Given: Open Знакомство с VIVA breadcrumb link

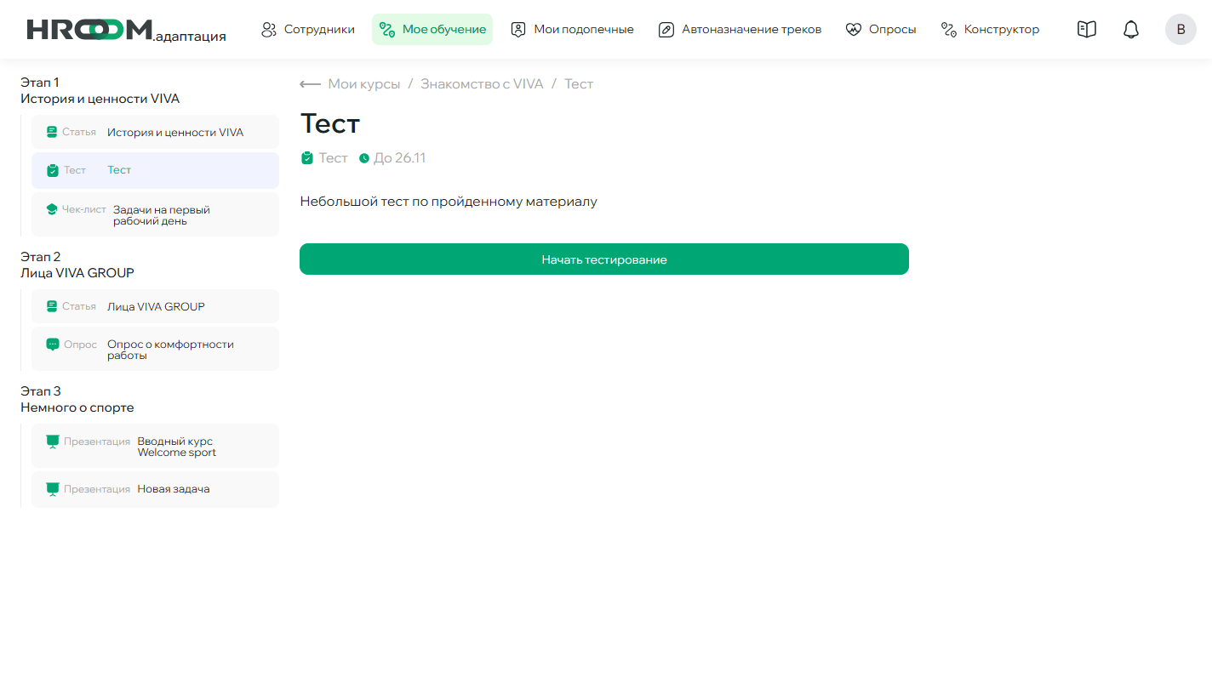Looking at the screenshot, I should [x=481, y=84].
